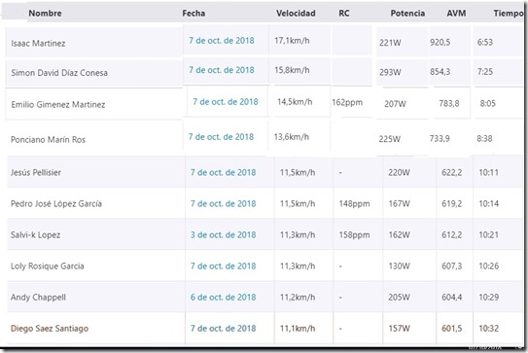Click the 15,8km/h speed value

292,70
